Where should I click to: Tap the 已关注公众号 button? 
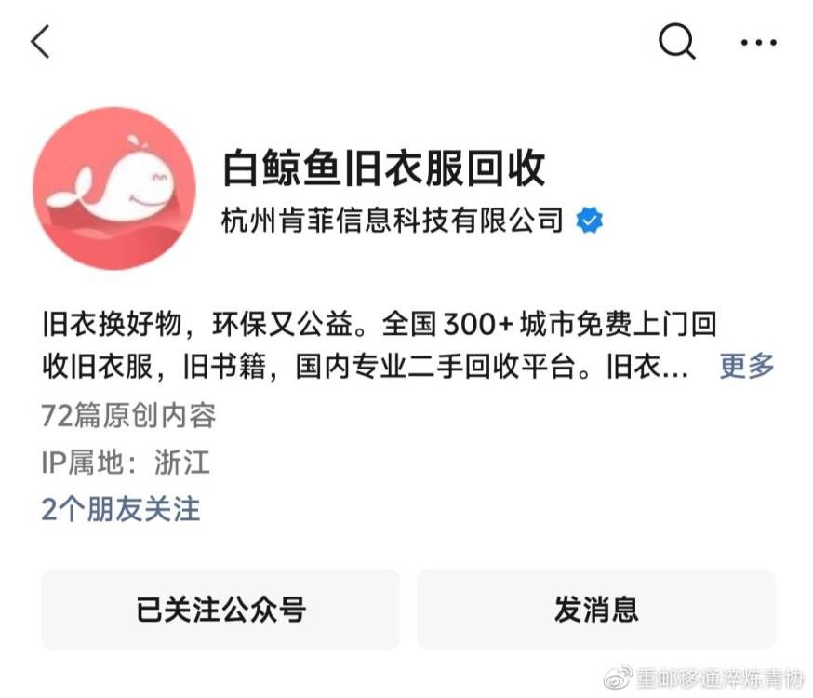coord(220,609)
